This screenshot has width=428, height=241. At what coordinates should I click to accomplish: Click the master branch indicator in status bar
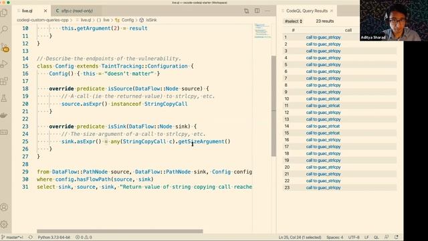(13, 237)
